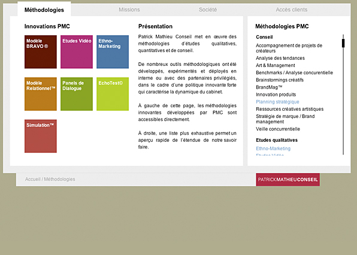Click the Patrick Mathieu Conseil logo

[288, 180]
